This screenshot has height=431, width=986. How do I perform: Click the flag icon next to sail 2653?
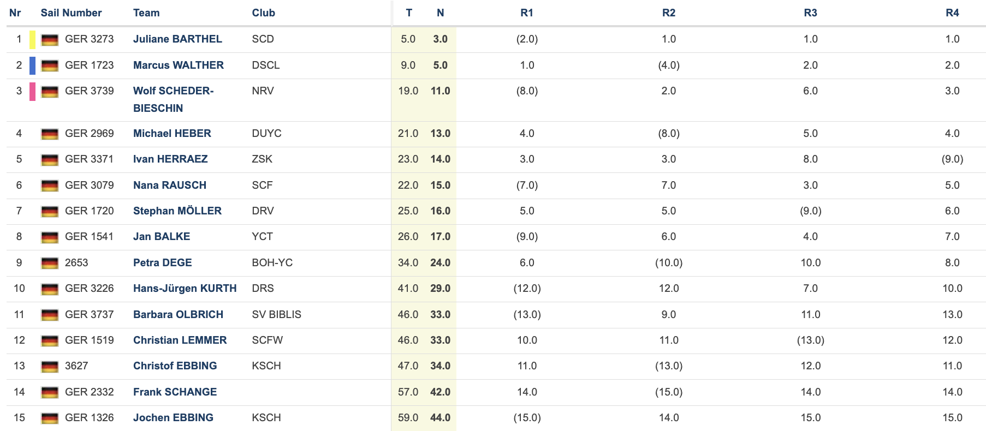(x=50, y=264)
